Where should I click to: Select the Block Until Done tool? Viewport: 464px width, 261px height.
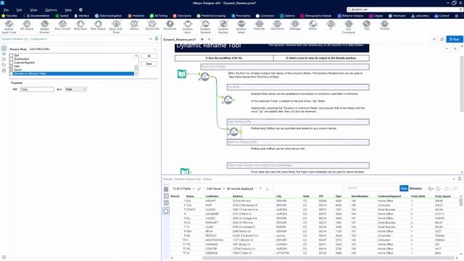click(116, 26)
